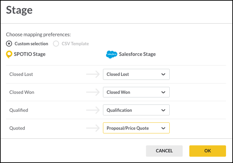Open the Closed Won Salesforce stage dropdown

coord(136,92)
